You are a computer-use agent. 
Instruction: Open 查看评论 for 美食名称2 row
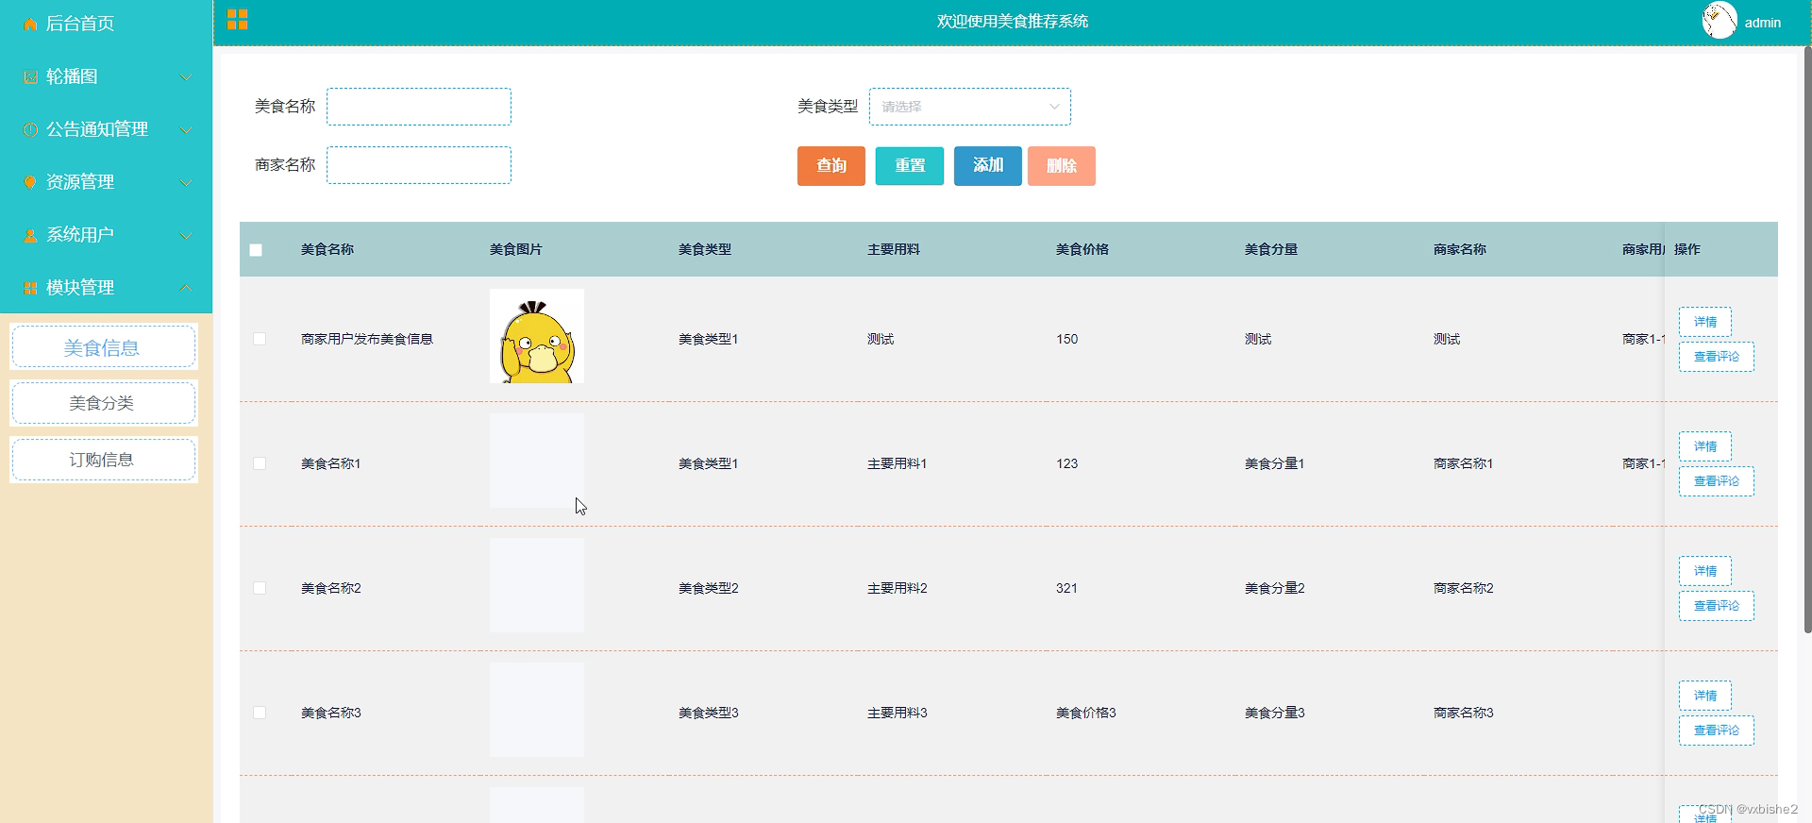click(x=1717, y=606)
